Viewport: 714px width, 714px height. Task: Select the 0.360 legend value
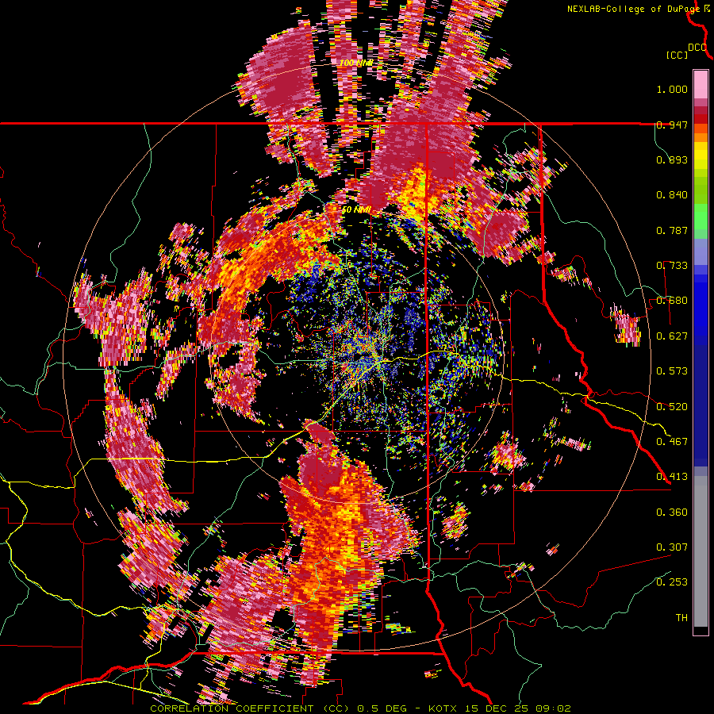pos(672,512)
